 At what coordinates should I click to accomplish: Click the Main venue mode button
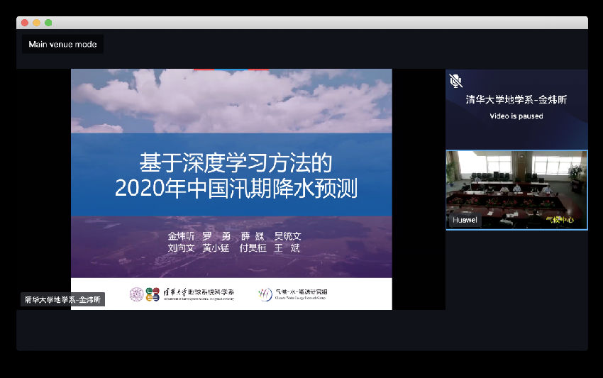coord(62,44)
